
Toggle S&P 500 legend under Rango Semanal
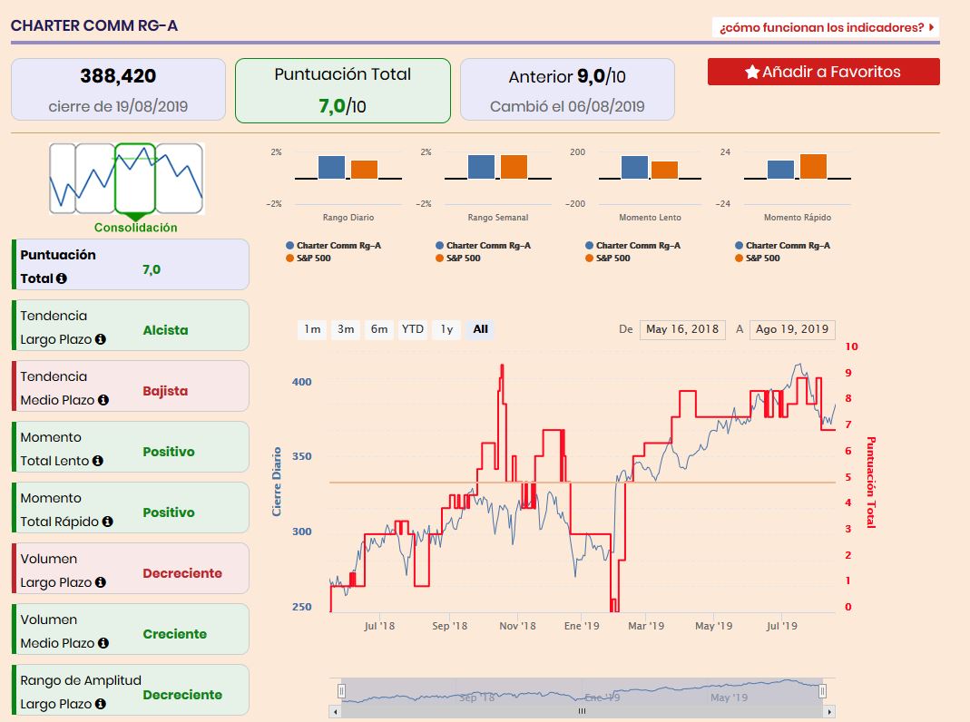pyautogui.click(x=458, y=258)
